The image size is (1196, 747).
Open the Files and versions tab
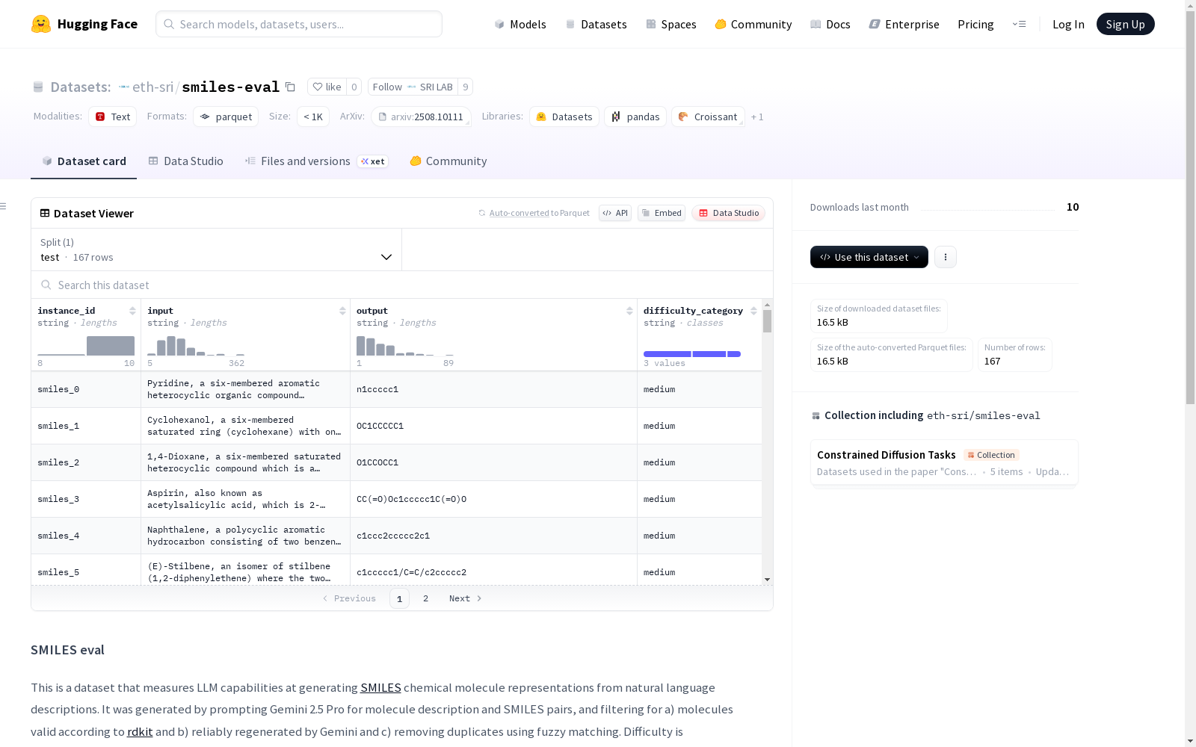316,161
